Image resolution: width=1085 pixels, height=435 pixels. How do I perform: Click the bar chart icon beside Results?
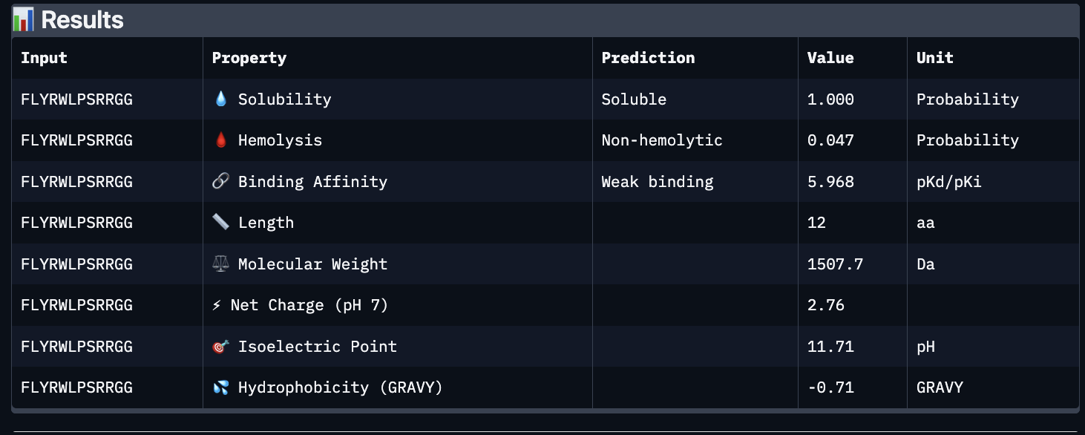coord(24,20)
